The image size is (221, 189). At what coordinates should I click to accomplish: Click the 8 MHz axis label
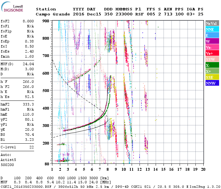[108, 169]
